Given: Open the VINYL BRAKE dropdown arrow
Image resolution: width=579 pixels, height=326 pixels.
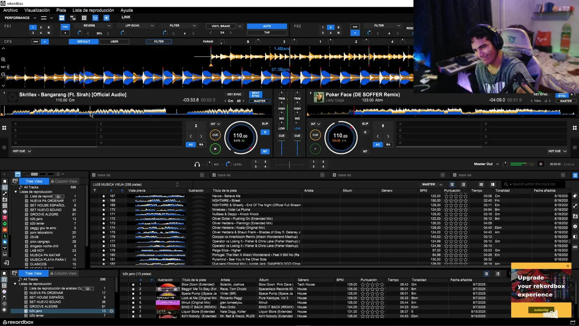Looking at the screenshot, I should click(x=240, y=26).
